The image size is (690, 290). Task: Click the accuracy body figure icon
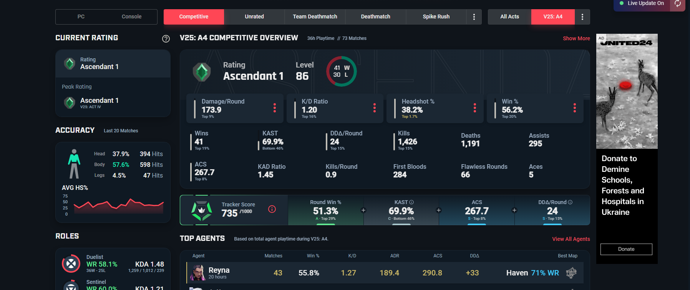(74, 164)
